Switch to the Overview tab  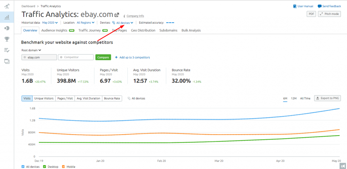(x=30, y=30)
